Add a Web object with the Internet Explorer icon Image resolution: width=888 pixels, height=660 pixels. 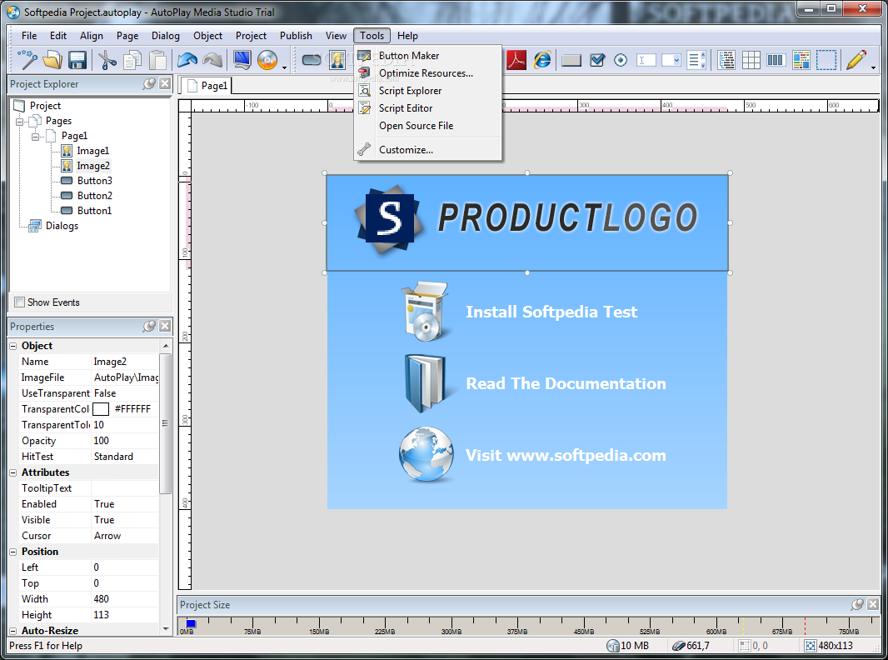tap(542, 59)
